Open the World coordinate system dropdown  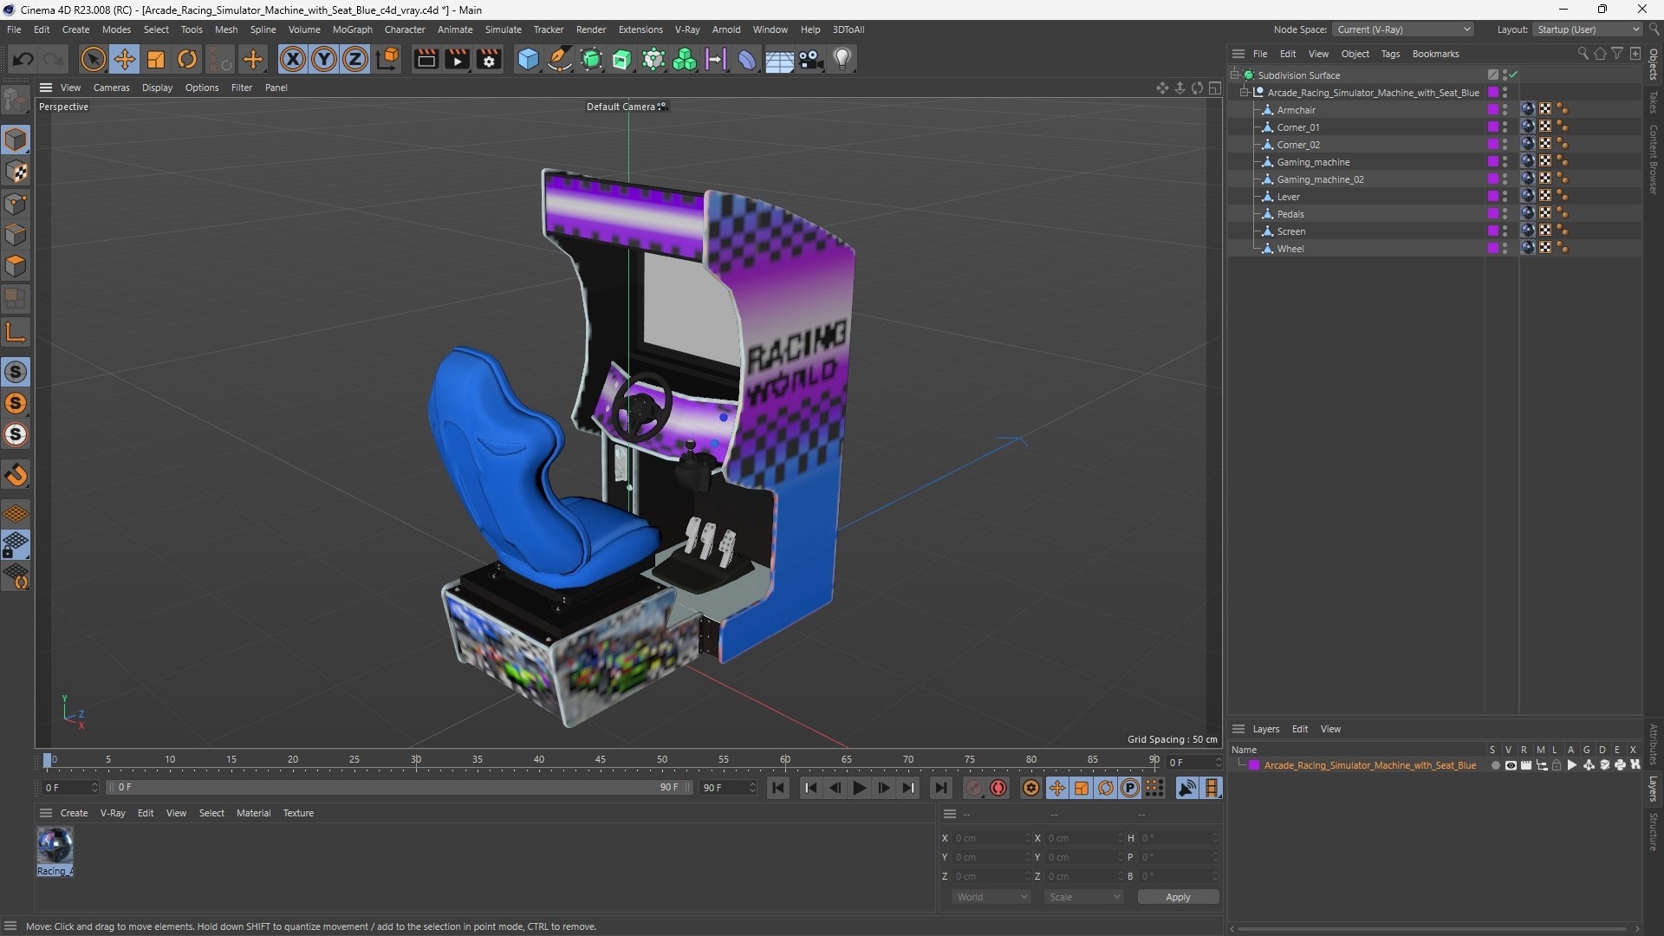(x=991, y=897)
